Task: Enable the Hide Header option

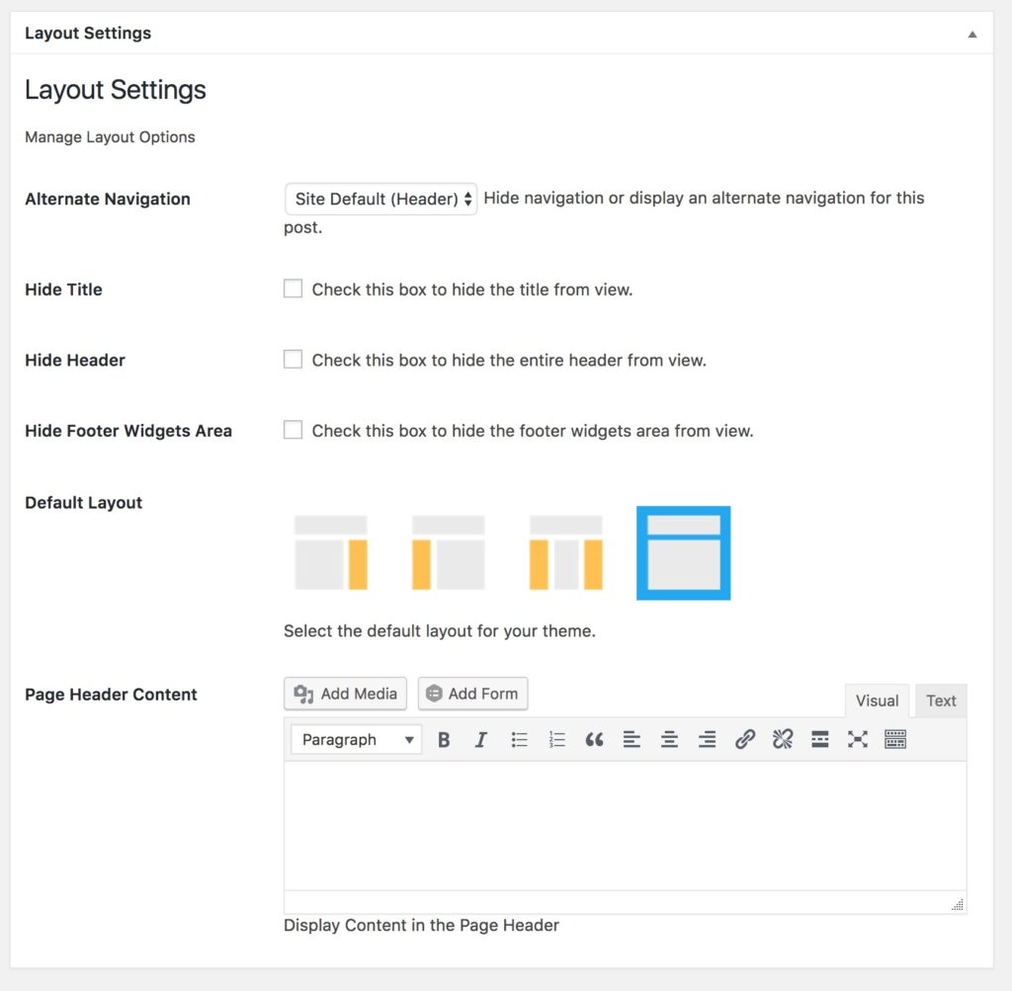Action: pyautogui.click(x=293, y=359)
